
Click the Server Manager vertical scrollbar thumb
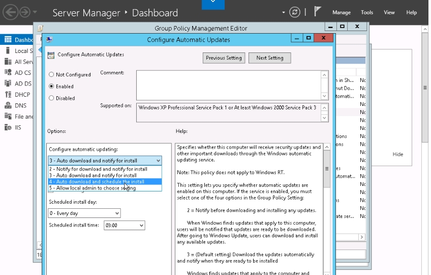(x=425, y=88)
